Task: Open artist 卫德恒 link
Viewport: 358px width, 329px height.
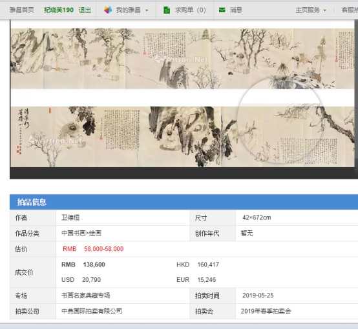Action: click(x=70, y=217)
